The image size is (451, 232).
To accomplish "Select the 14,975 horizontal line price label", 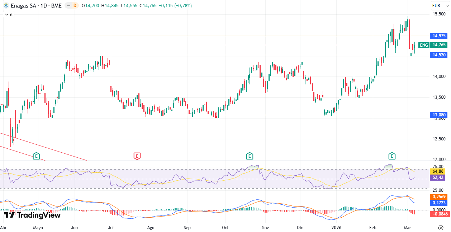I will (x=439, y=36).
